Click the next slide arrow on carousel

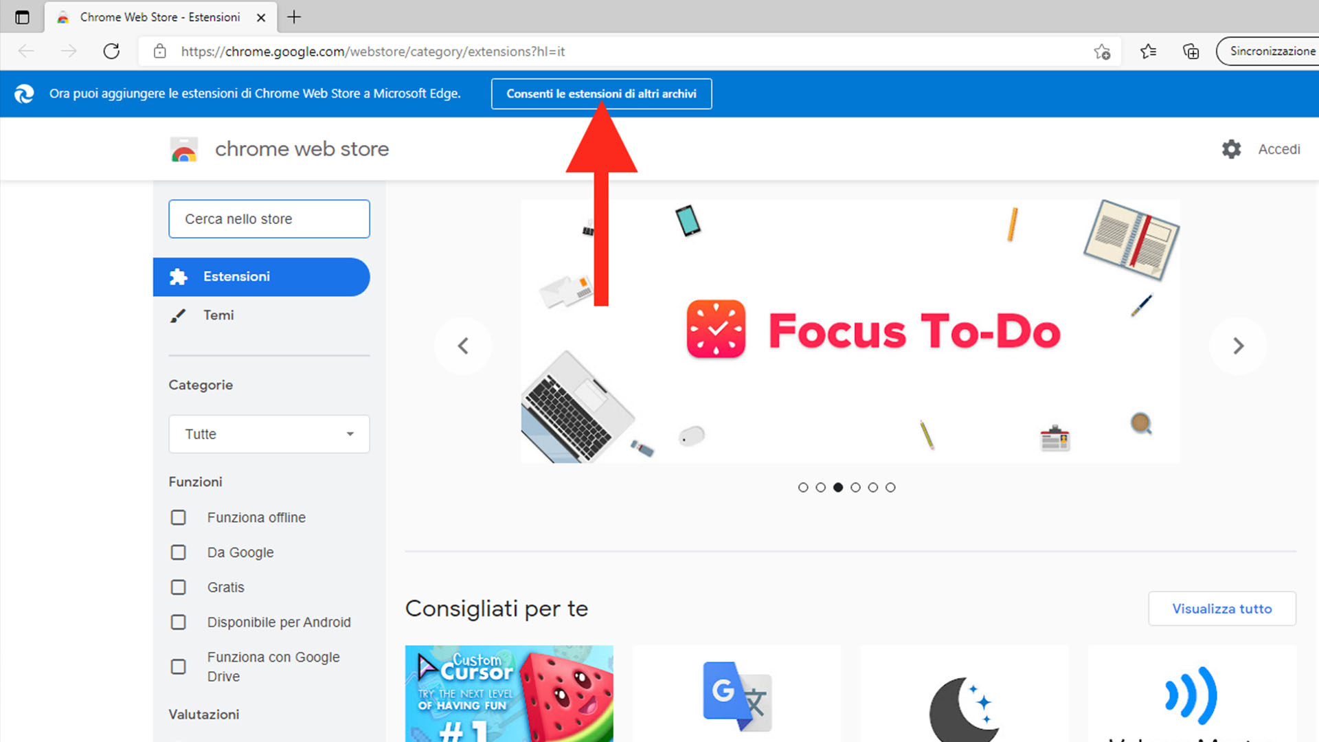point(1237,346)
